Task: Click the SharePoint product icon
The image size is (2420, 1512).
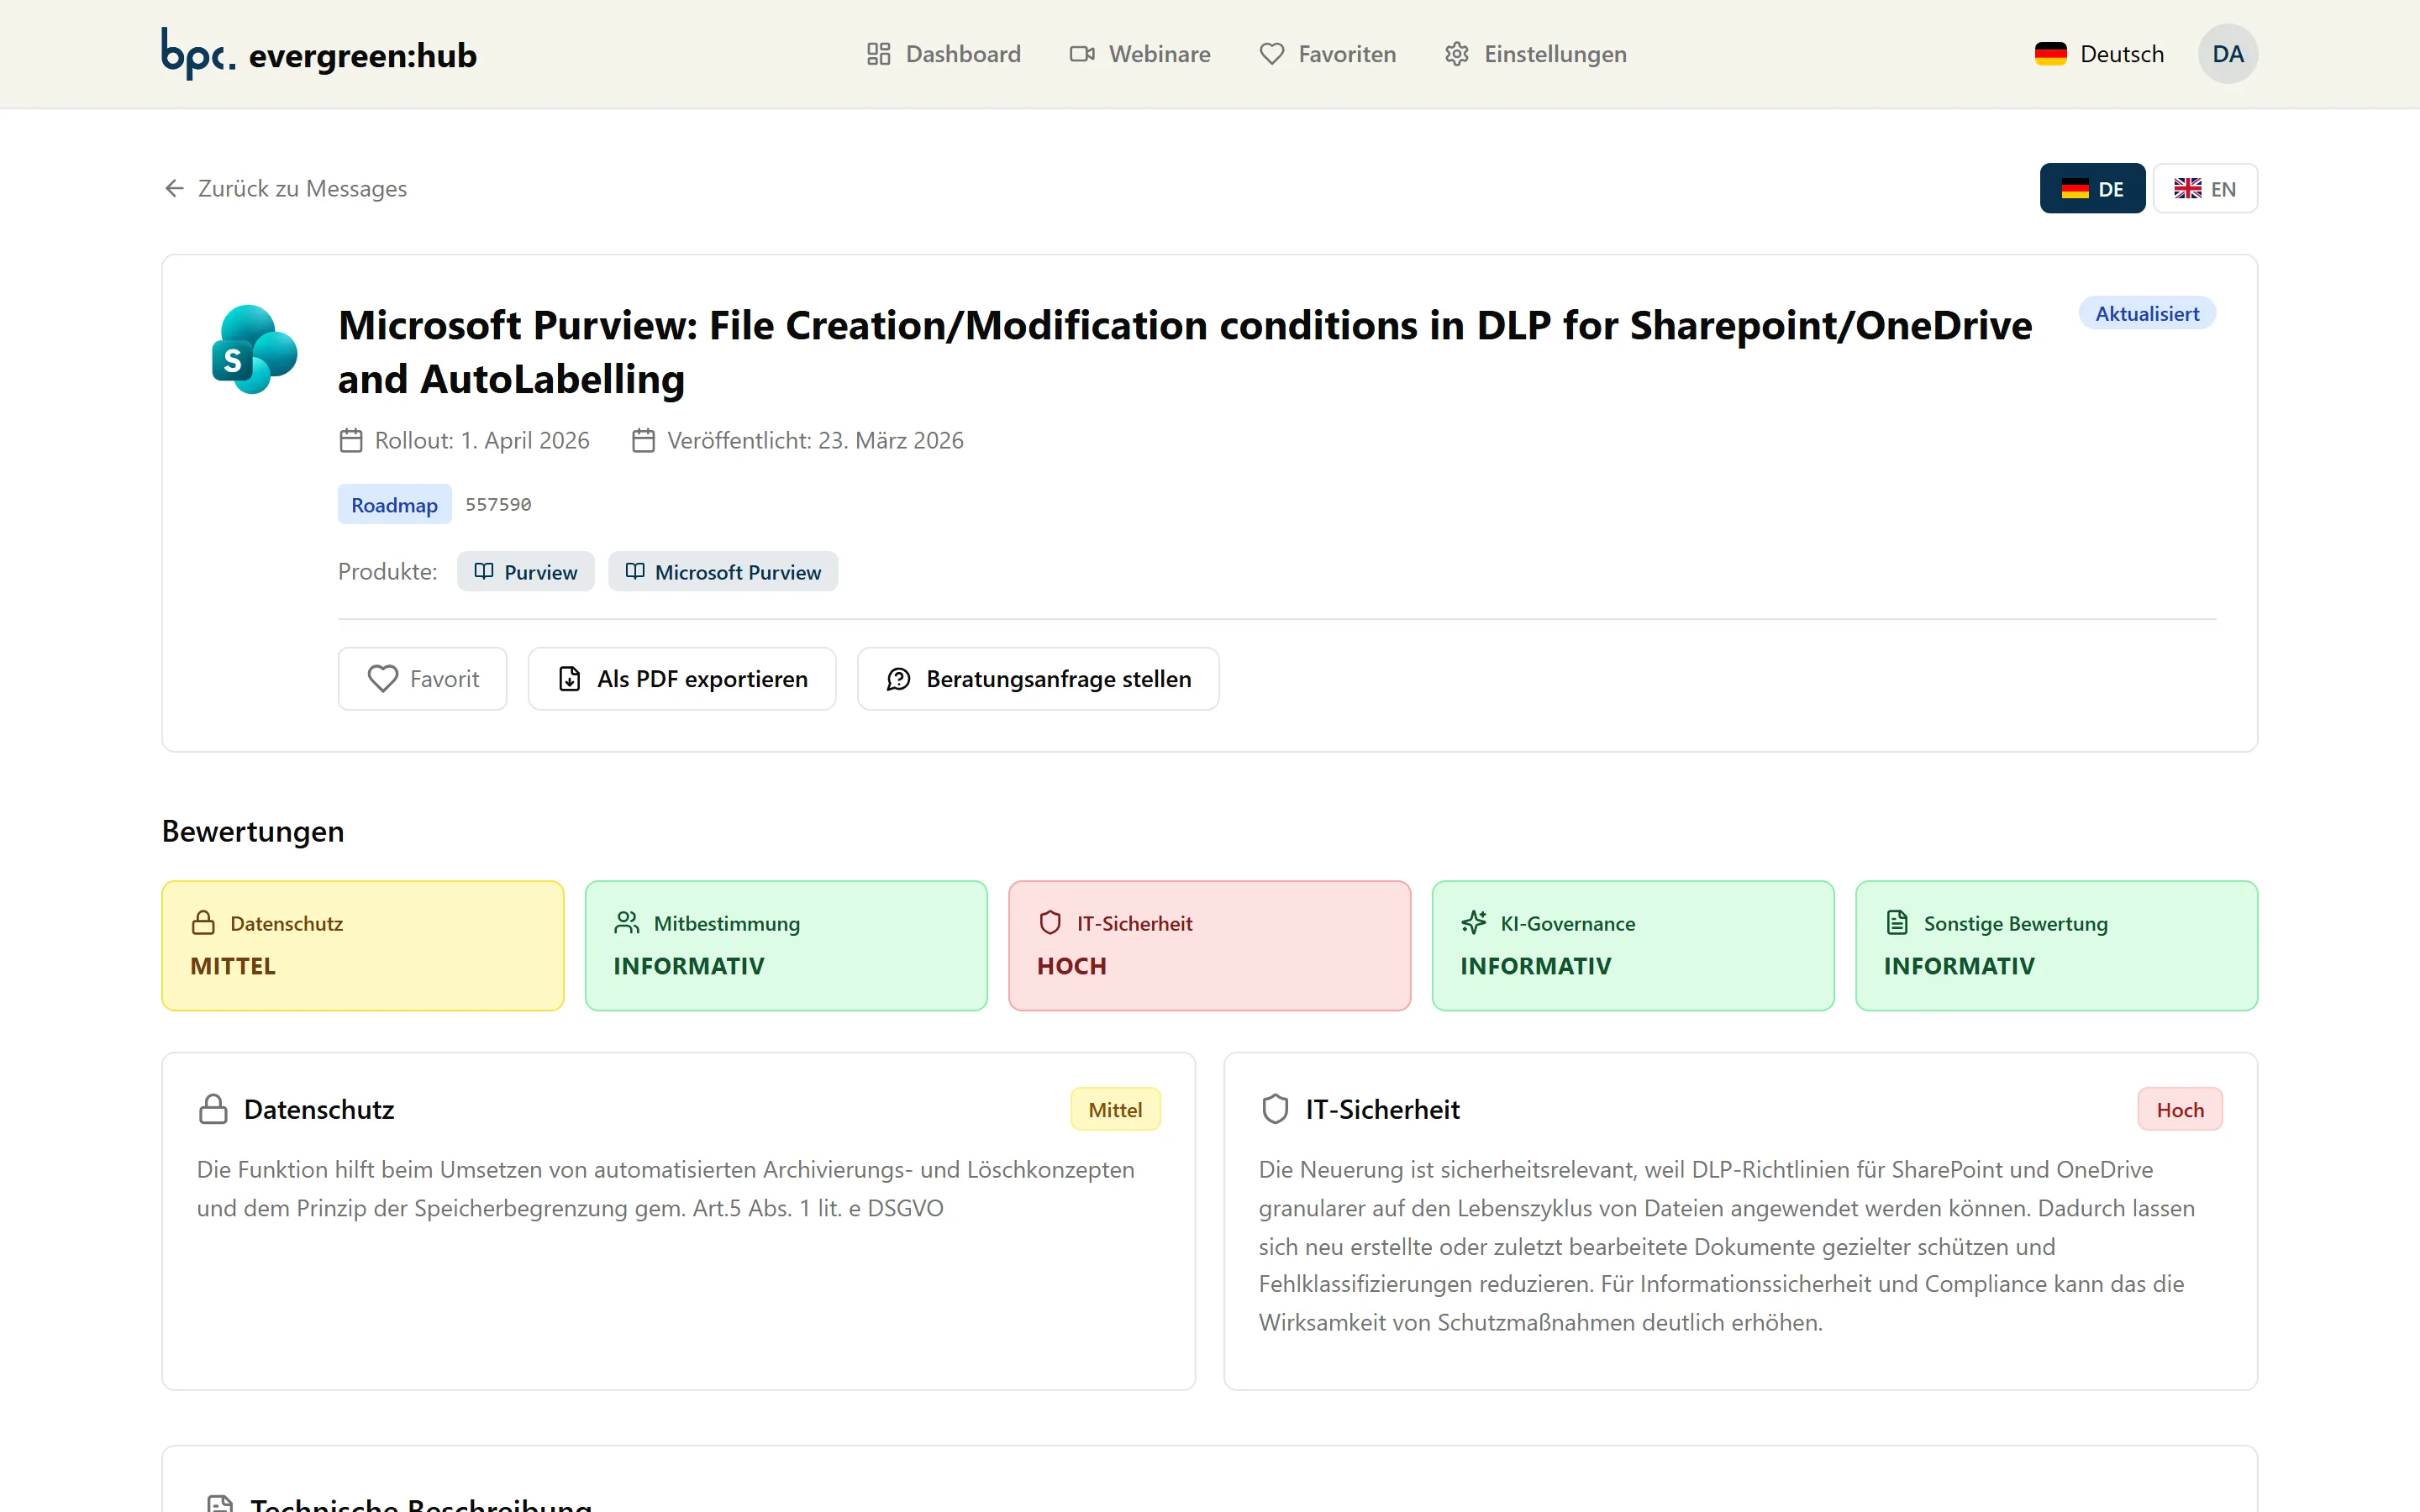Action: [x=254, y=349]
